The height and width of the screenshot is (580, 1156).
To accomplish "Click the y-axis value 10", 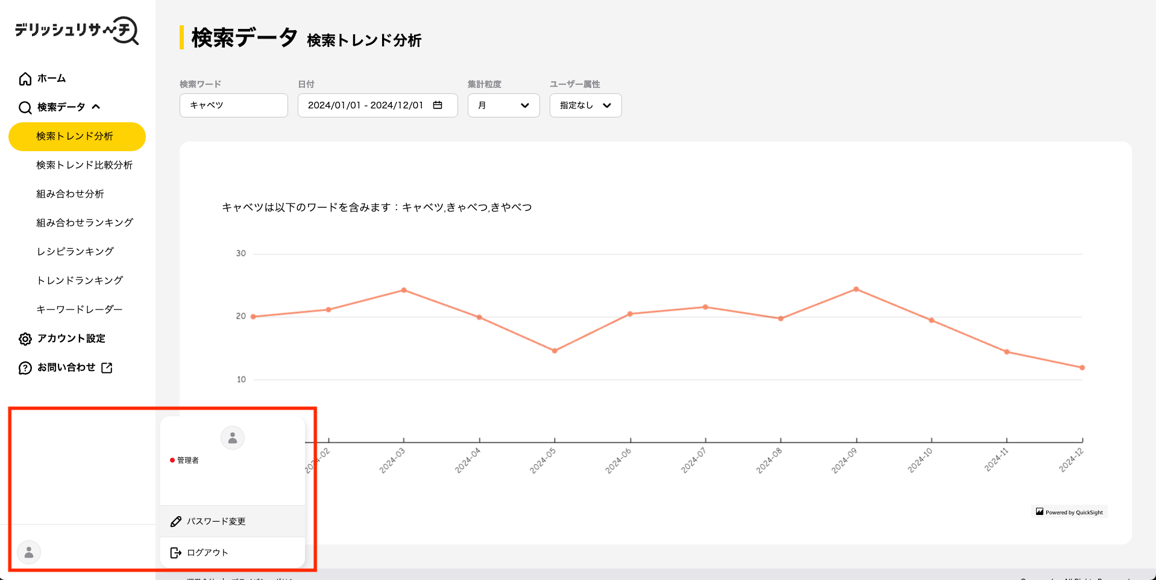I will [241, 379].
